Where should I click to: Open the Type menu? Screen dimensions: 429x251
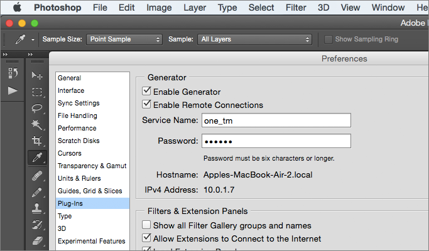pos(227,8)
